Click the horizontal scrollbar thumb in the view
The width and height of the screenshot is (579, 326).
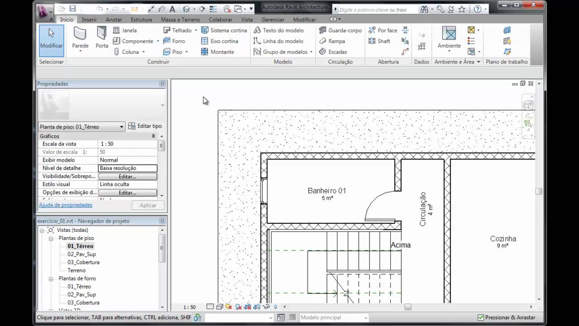pyautogui.click(x=408, y=307)
